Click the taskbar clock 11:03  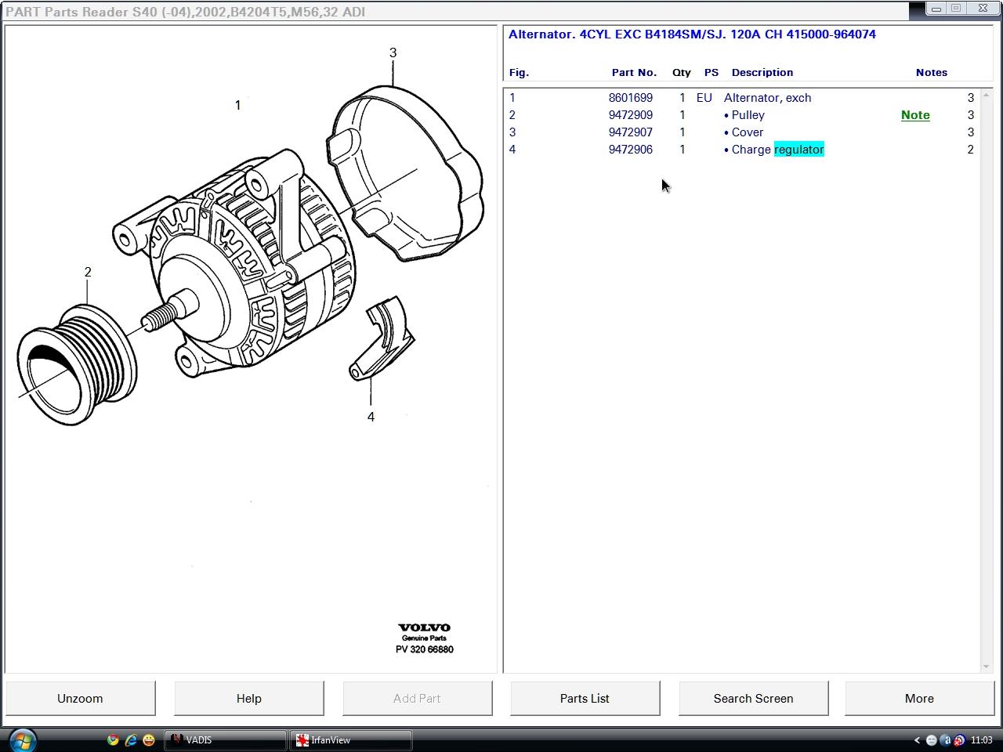pyautogui.click(x=981, y=740)
